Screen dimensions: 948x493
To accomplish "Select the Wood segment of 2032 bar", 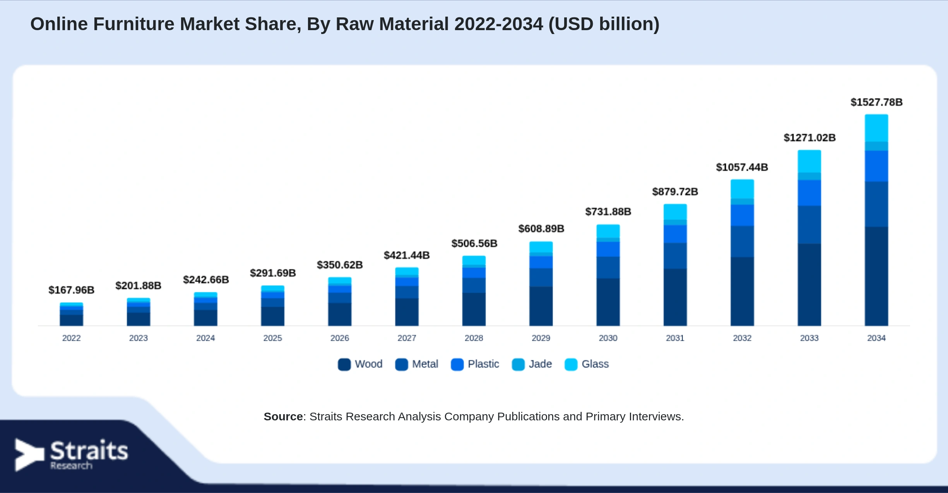I will click(x=742, y=291).
